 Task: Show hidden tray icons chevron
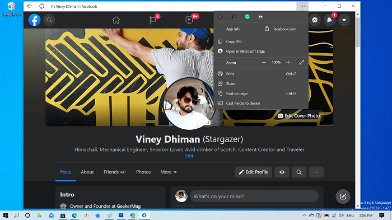pyautogui.click(x=304, y=216)
